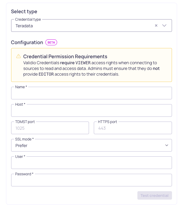This screenshot has width=184, height=208.
Task: Click the TDMST port field
Action: click(x=50, y=128)
